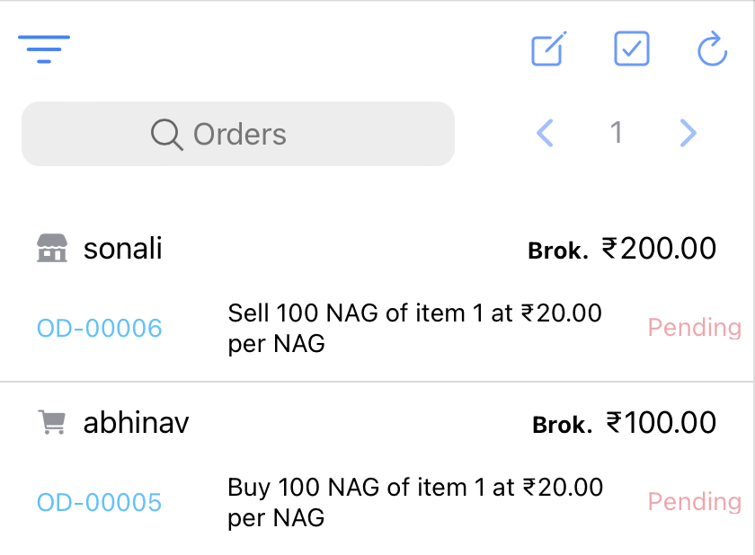Select the compose/edit order icon
This screenshot has height=555, width=755.
[547, 49]
